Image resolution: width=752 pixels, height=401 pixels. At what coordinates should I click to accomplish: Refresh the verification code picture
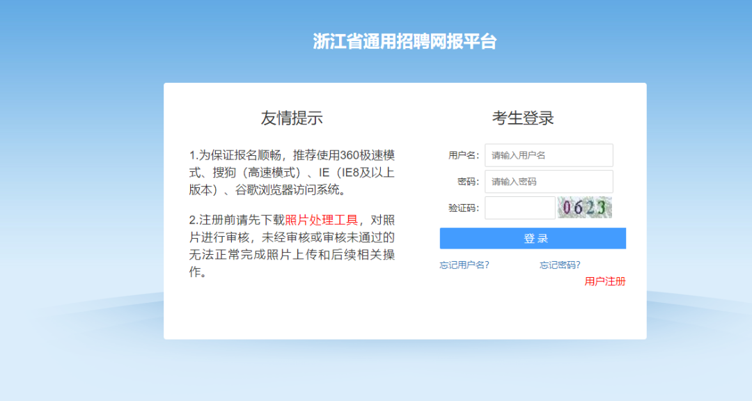pos(585,207)
